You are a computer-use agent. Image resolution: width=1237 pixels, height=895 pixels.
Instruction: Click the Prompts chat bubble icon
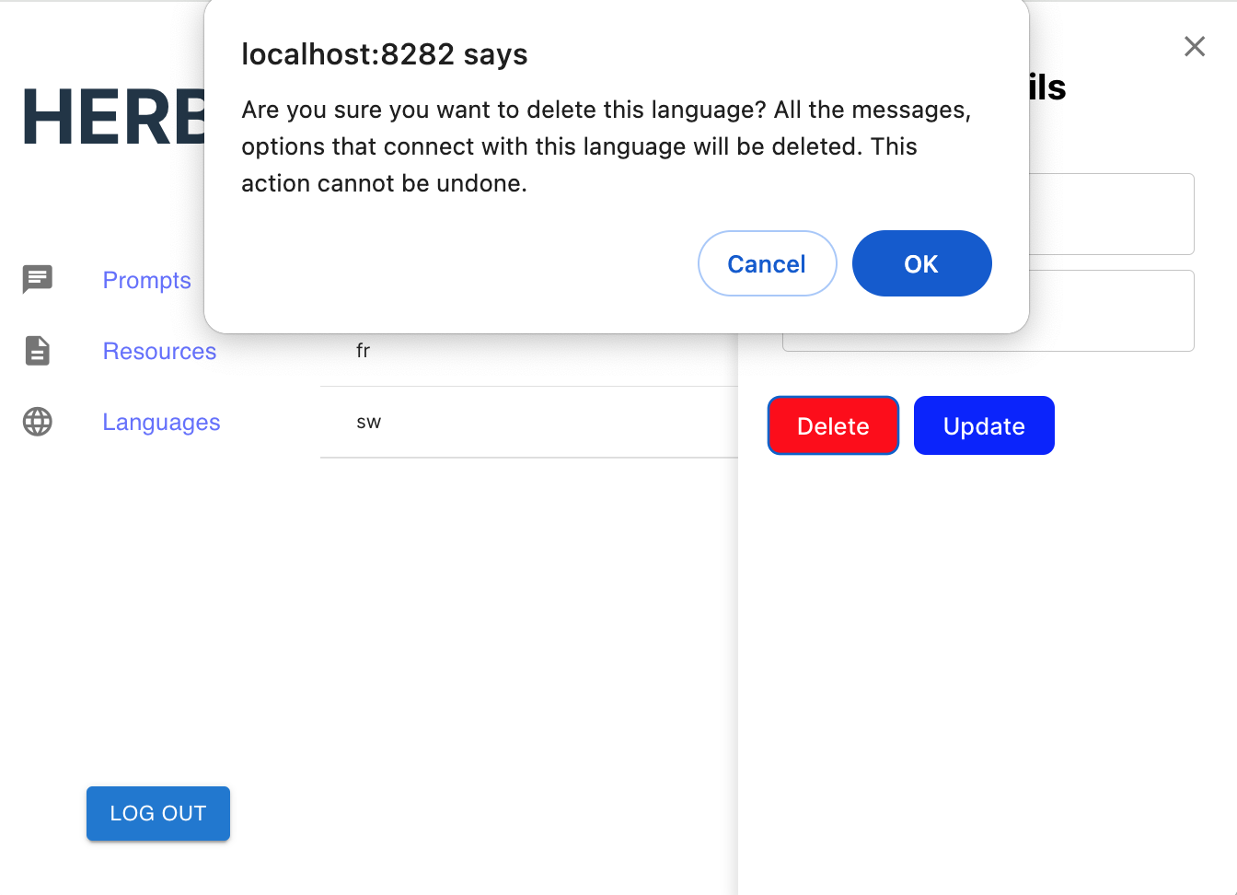tap(38, 279)
